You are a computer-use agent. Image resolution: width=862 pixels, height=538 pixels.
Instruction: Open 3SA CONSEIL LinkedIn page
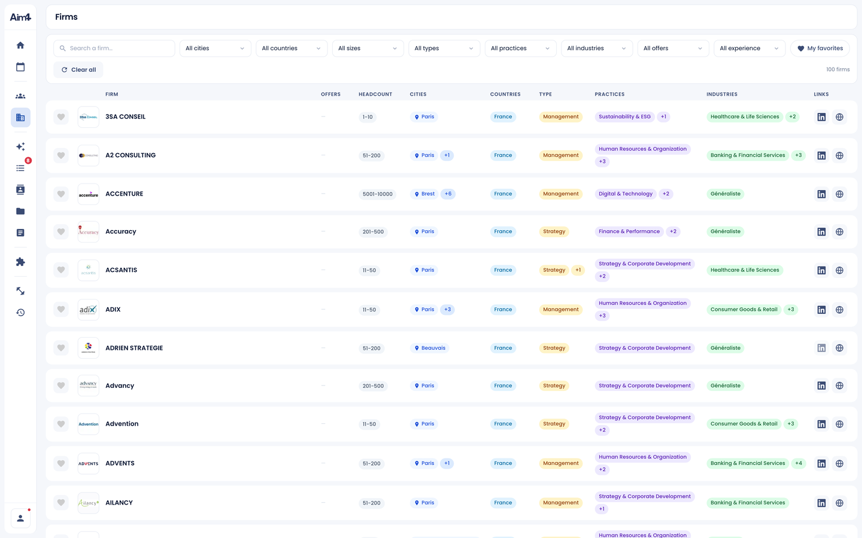(821, 117)
